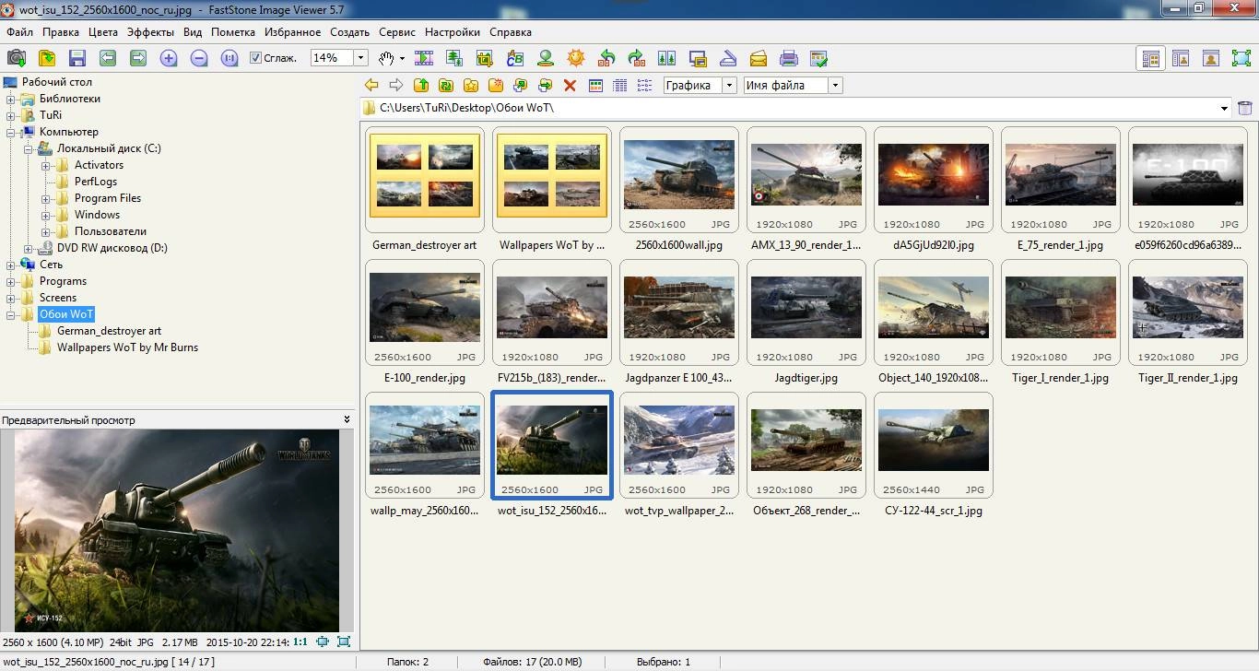Click the scanner acquire icon

point(728,58)
